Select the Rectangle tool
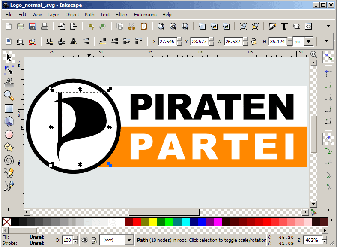 tap(9, 108)
